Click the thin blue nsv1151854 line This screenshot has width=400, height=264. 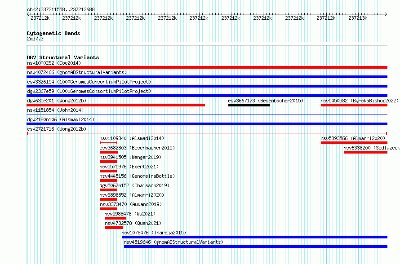tap(207, 114)
